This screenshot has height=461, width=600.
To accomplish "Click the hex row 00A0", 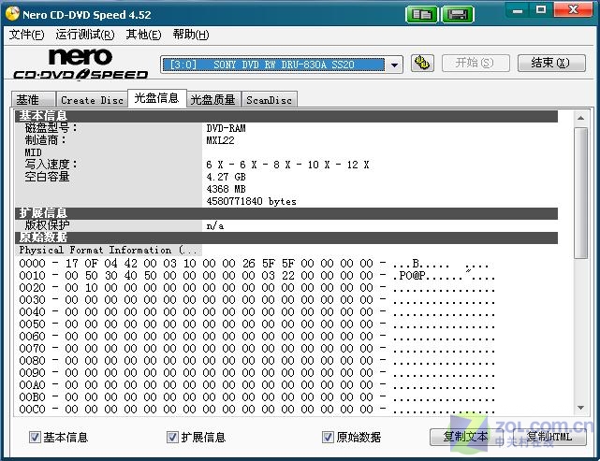I will pyautogui.click(x=257, y=385).
